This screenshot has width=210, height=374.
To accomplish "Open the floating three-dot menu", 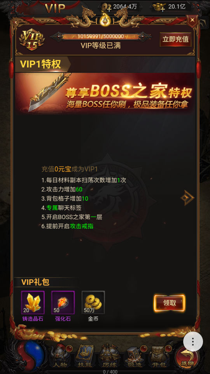I will (x=193, y=342).
